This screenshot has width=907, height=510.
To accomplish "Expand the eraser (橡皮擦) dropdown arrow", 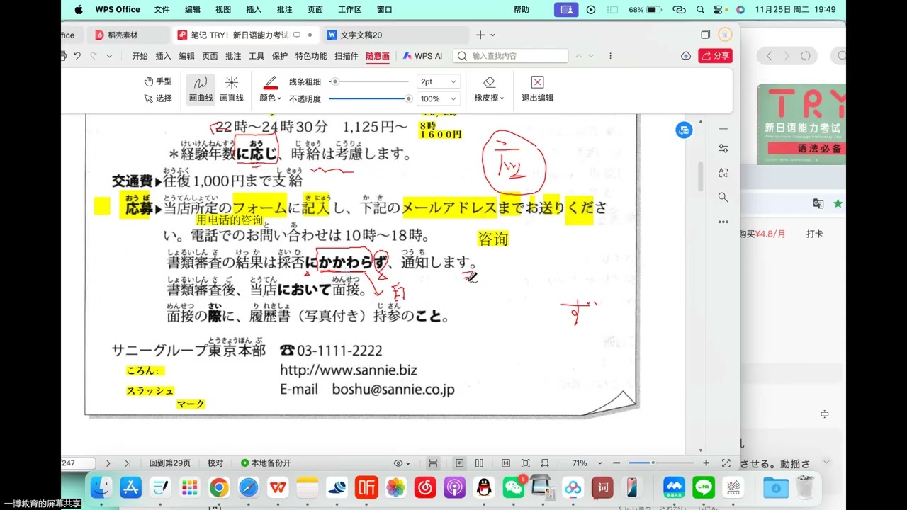I will click(x=502, y=98).
